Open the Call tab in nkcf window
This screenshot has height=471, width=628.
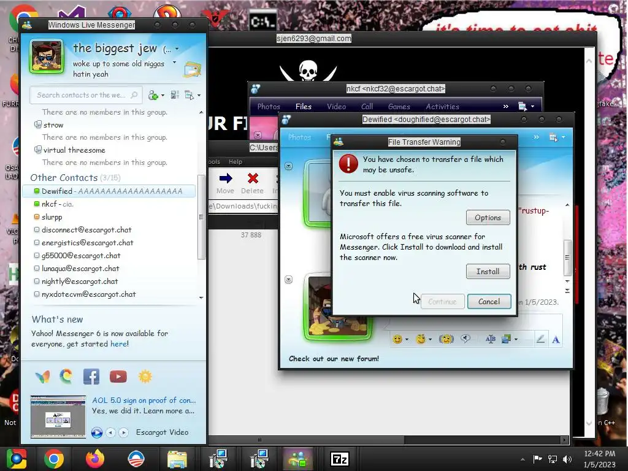click(367, 107)
